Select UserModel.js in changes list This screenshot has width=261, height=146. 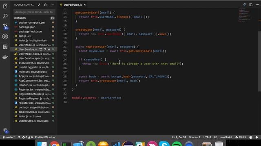[34, 45]
